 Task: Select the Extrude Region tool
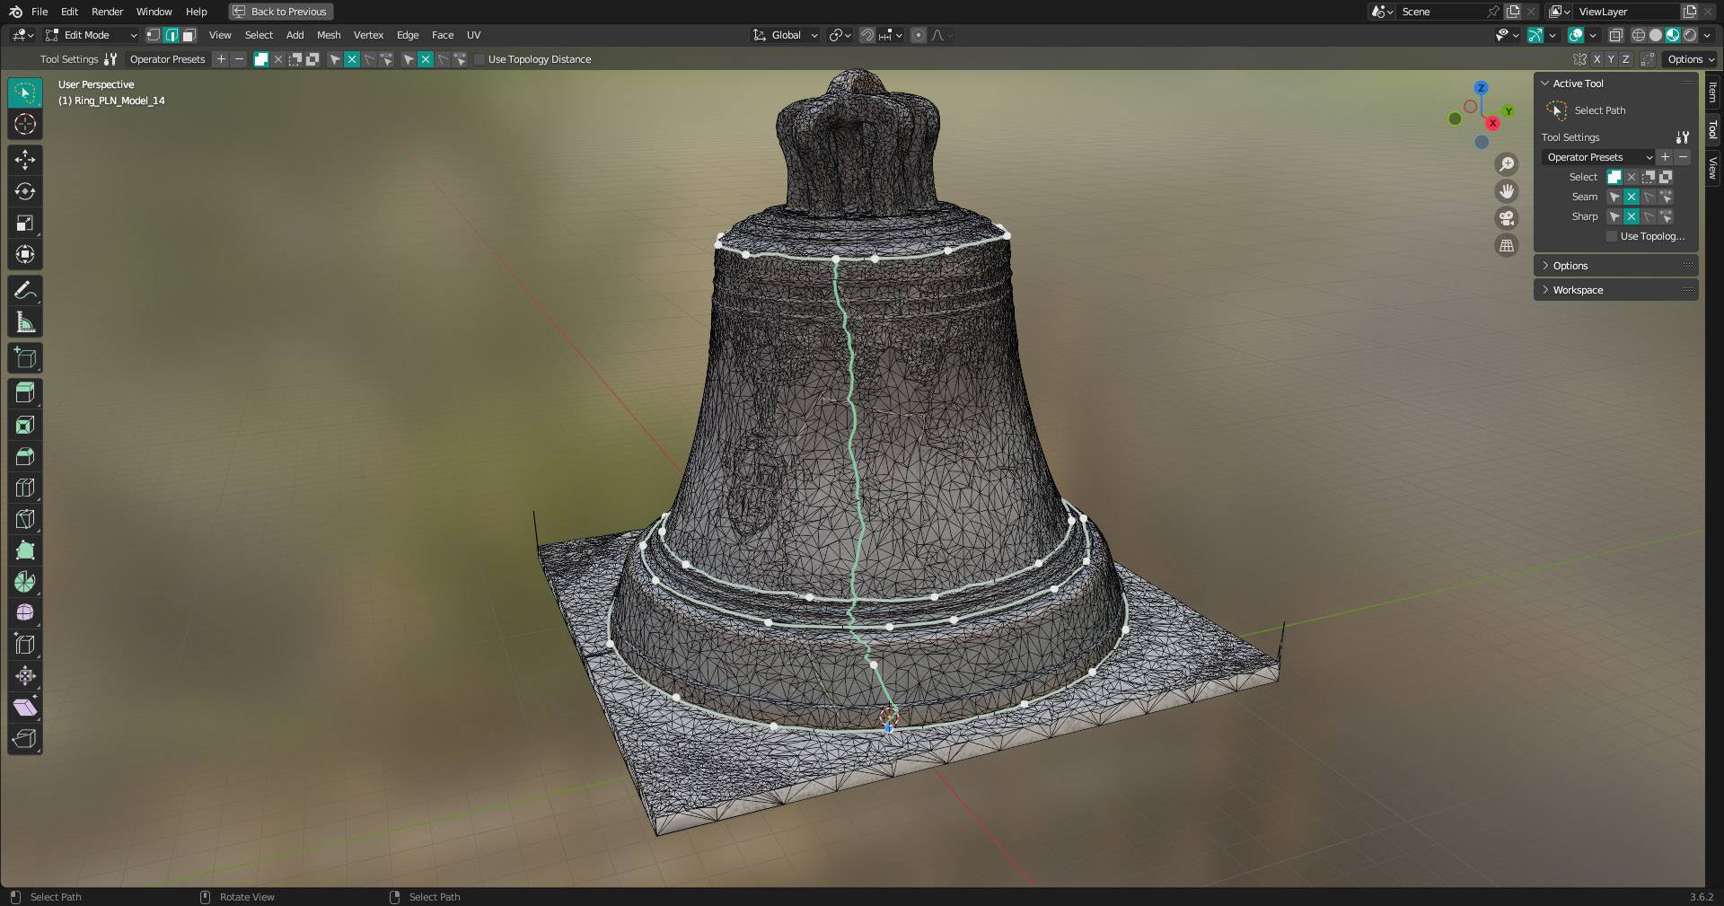click(25, 393)
